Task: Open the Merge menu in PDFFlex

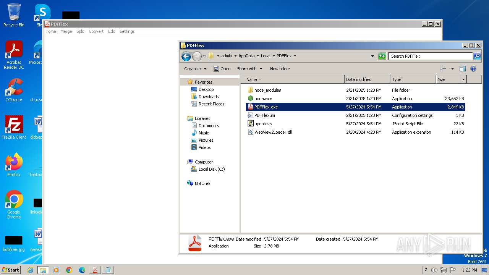Action: pos(66,31)
